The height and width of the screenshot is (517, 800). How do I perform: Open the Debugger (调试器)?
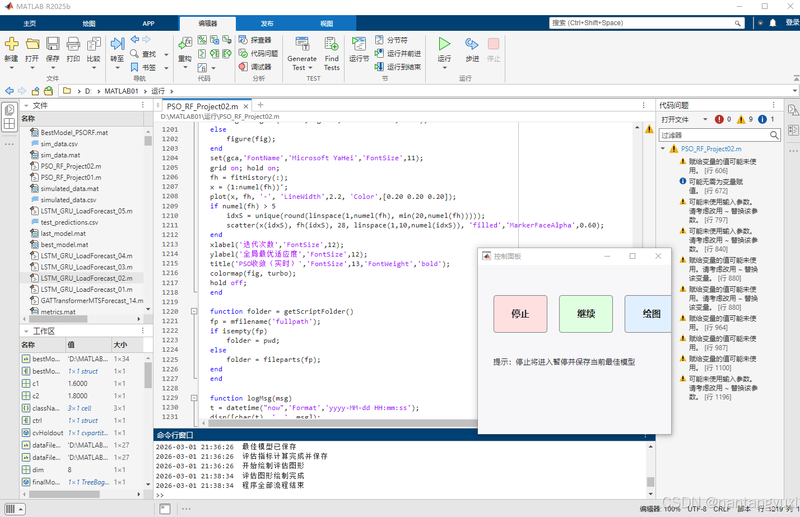tap(255, 67)
